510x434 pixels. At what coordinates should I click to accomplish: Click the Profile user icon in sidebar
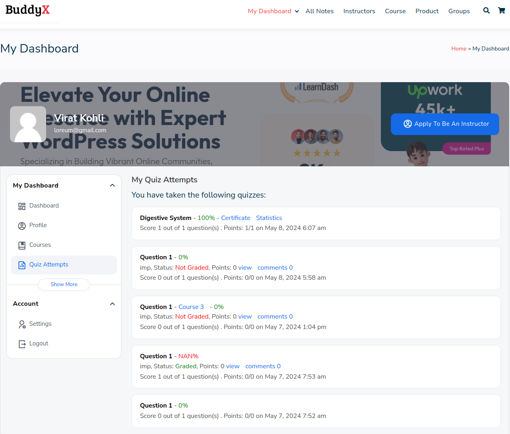pyautogui.click(x=22, y=226)
